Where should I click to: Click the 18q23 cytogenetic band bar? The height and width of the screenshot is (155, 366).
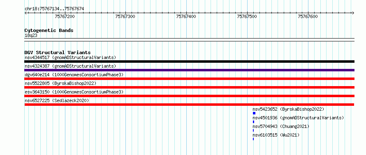click(189, 40)
